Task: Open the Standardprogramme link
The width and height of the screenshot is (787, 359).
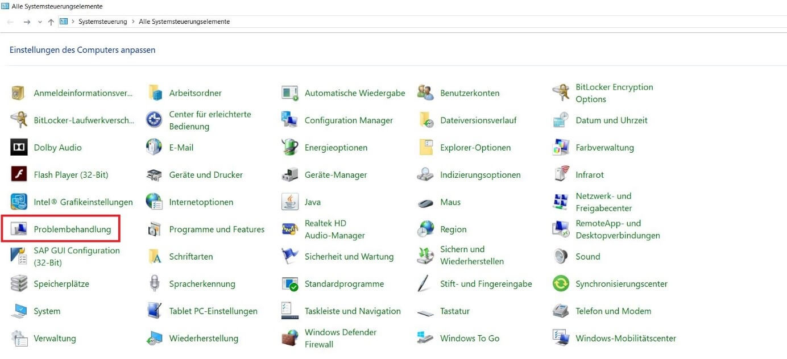Action: (x=344, y=283)
